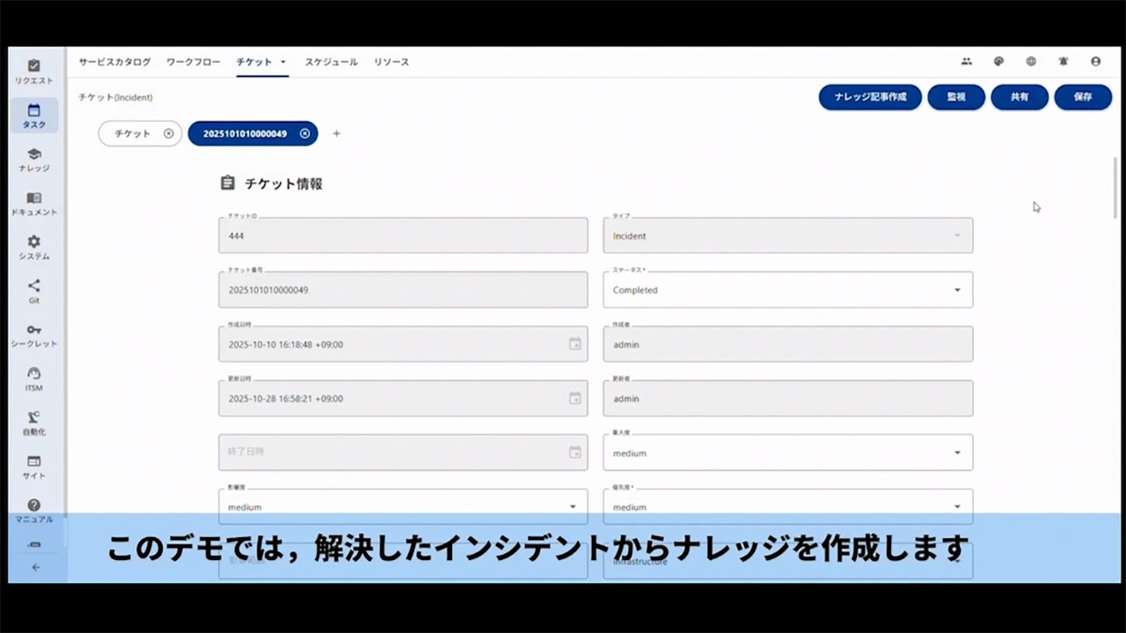This screenshot has height=633, width=1126.
Task: Open the システム gear icon
Action: point(33,247)
